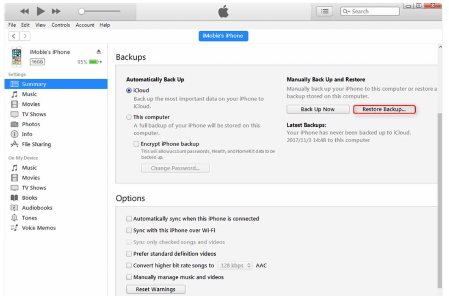
Task: Click the fast-forward playback button
Action: coord(56,11)
